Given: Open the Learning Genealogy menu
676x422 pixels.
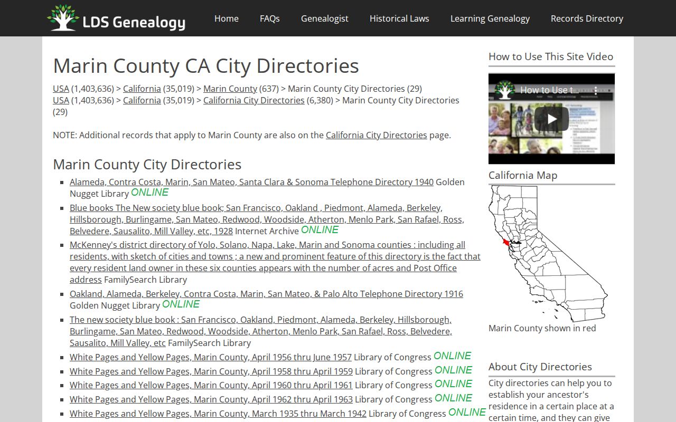Looking at the screenshot, I should [490, 18].
